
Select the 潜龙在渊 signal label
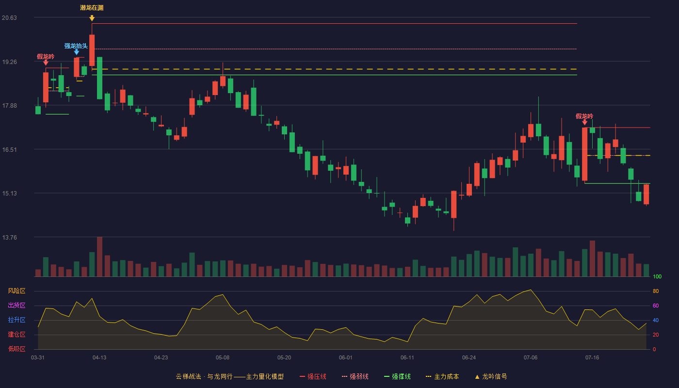[x=92, y=8]
